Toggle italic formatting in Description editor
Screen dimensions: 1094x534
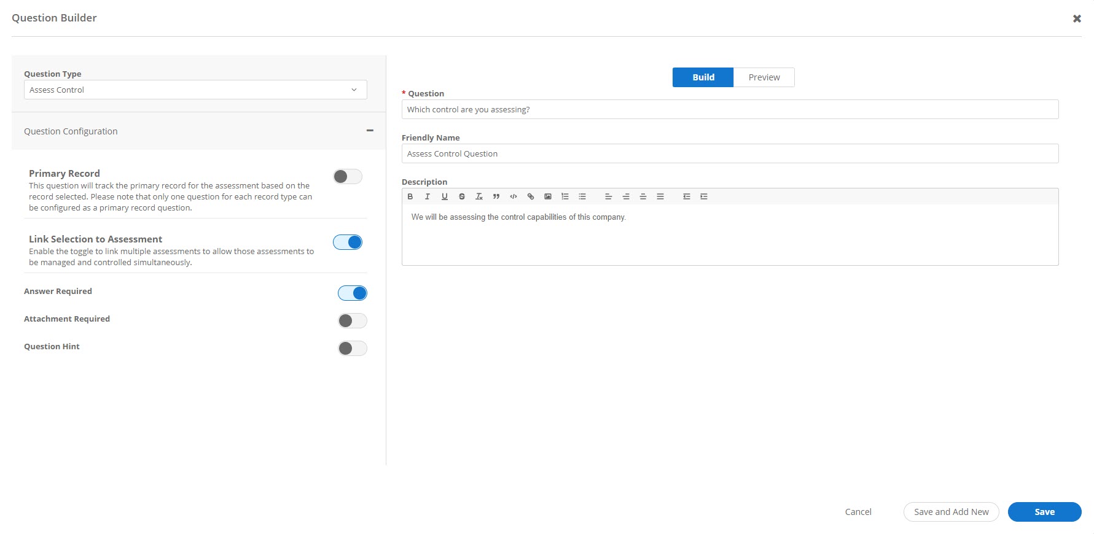point(428,196)
